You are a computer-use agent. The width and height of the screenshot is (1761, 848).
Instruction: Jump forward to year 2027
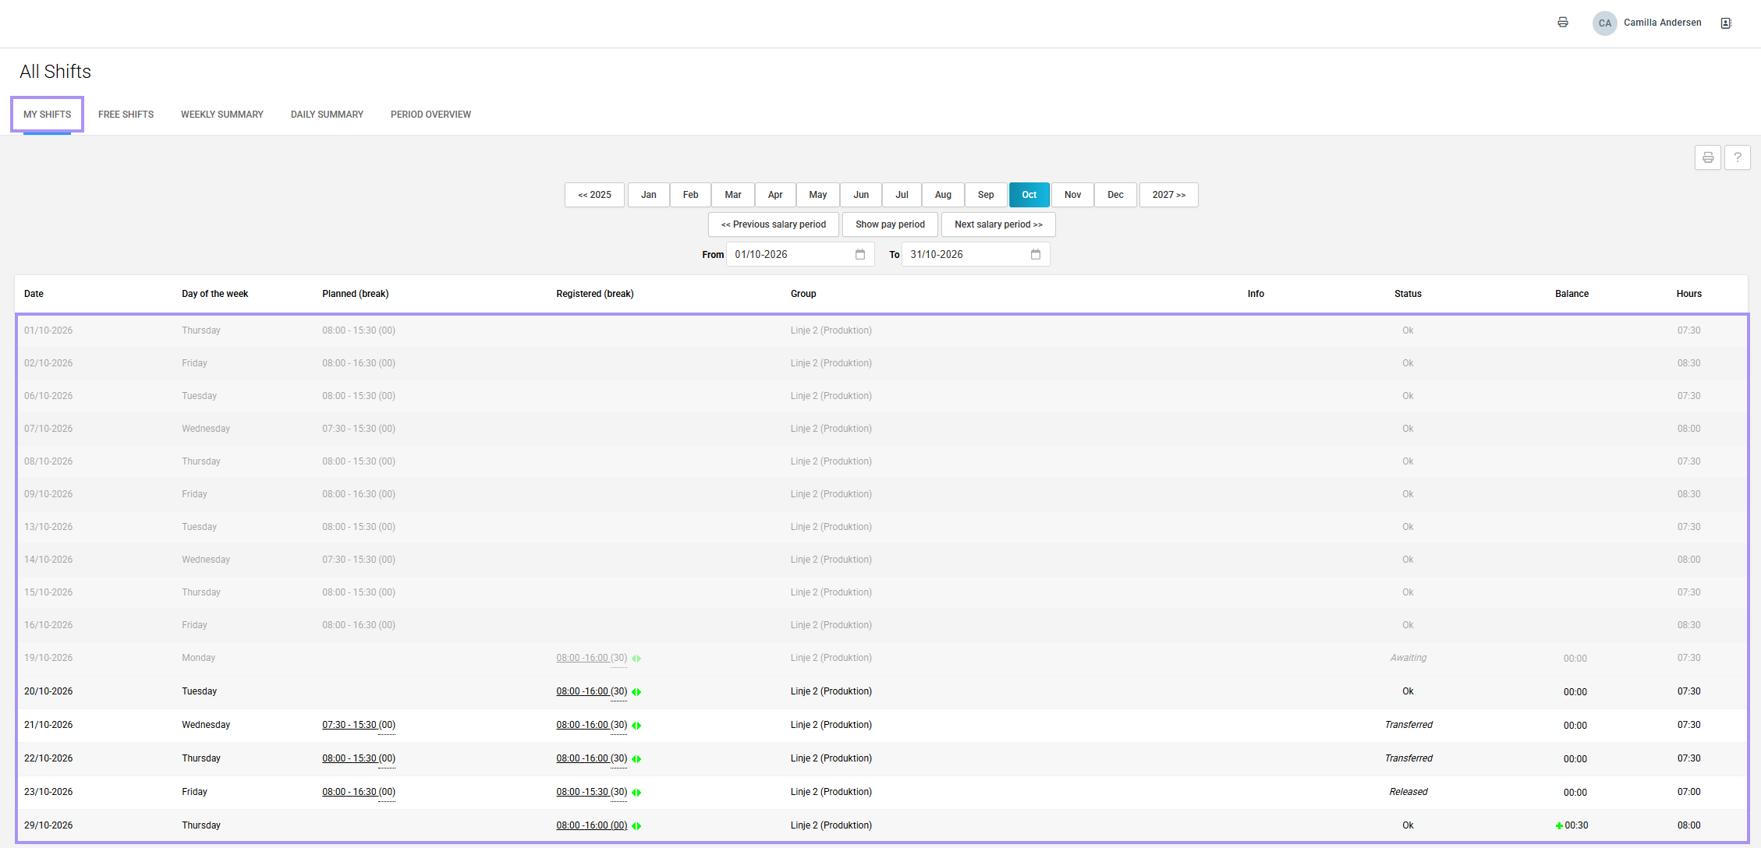coord(1168,195)
